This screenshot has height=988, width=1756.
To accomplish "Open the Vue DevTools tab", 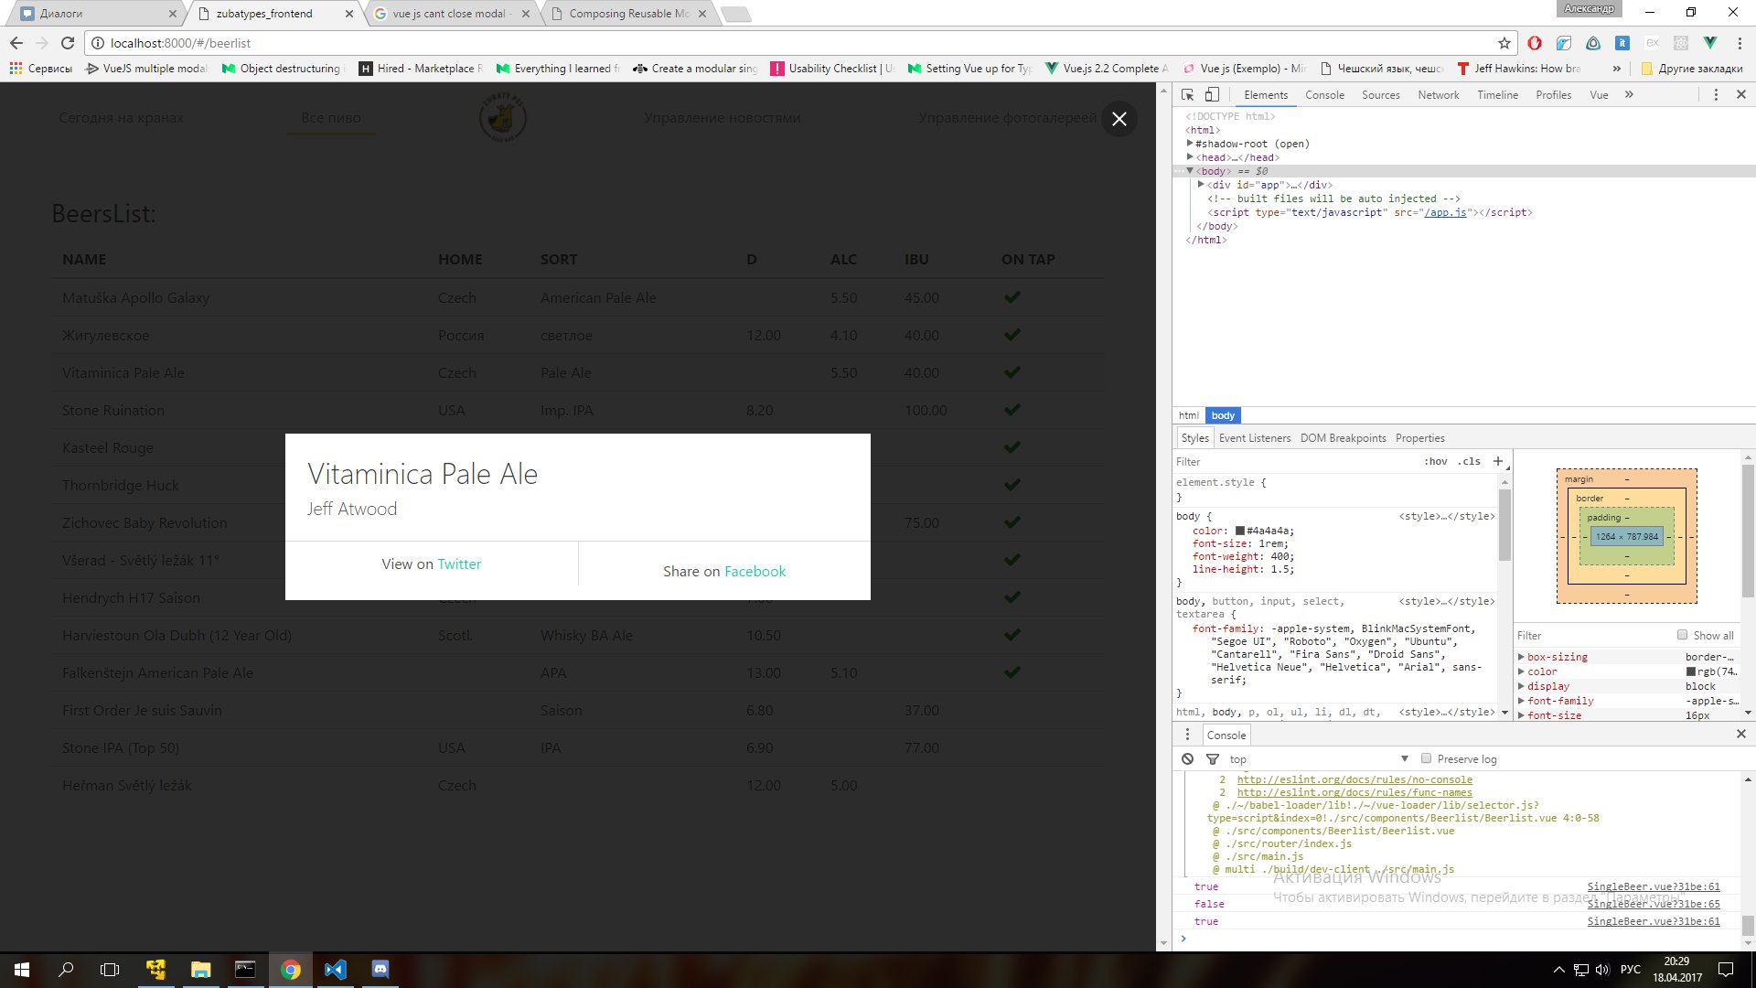I will [x=1599, y=95].
